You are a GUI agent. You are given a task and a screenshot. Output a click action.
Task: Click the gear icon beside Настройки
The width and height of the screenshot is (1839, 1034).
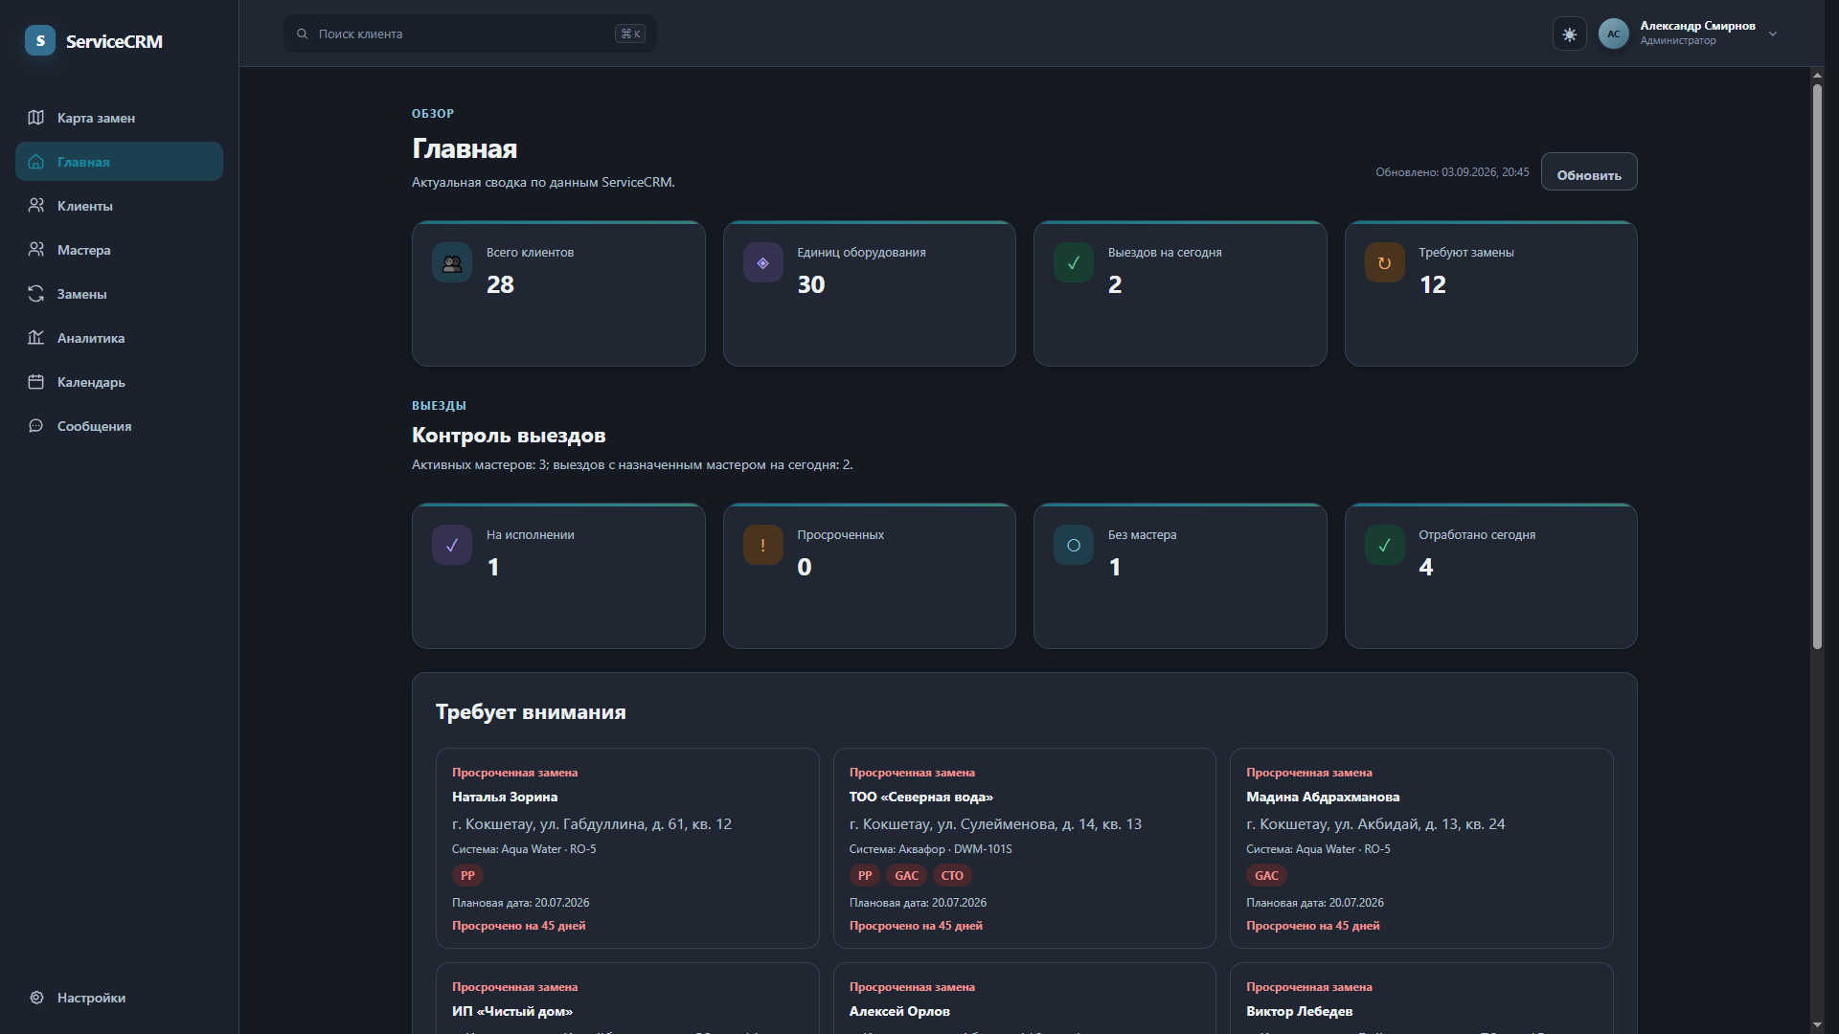point(36,998)
